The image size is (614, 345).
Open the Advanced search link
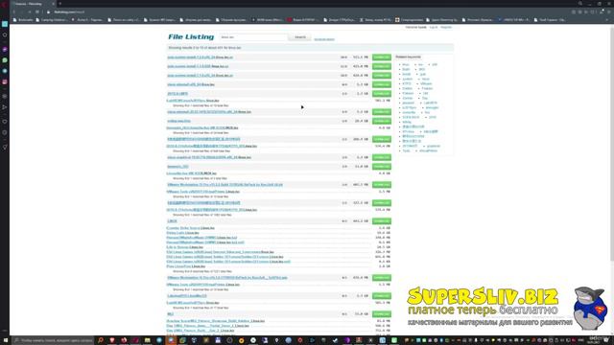[x=324, y=39]
